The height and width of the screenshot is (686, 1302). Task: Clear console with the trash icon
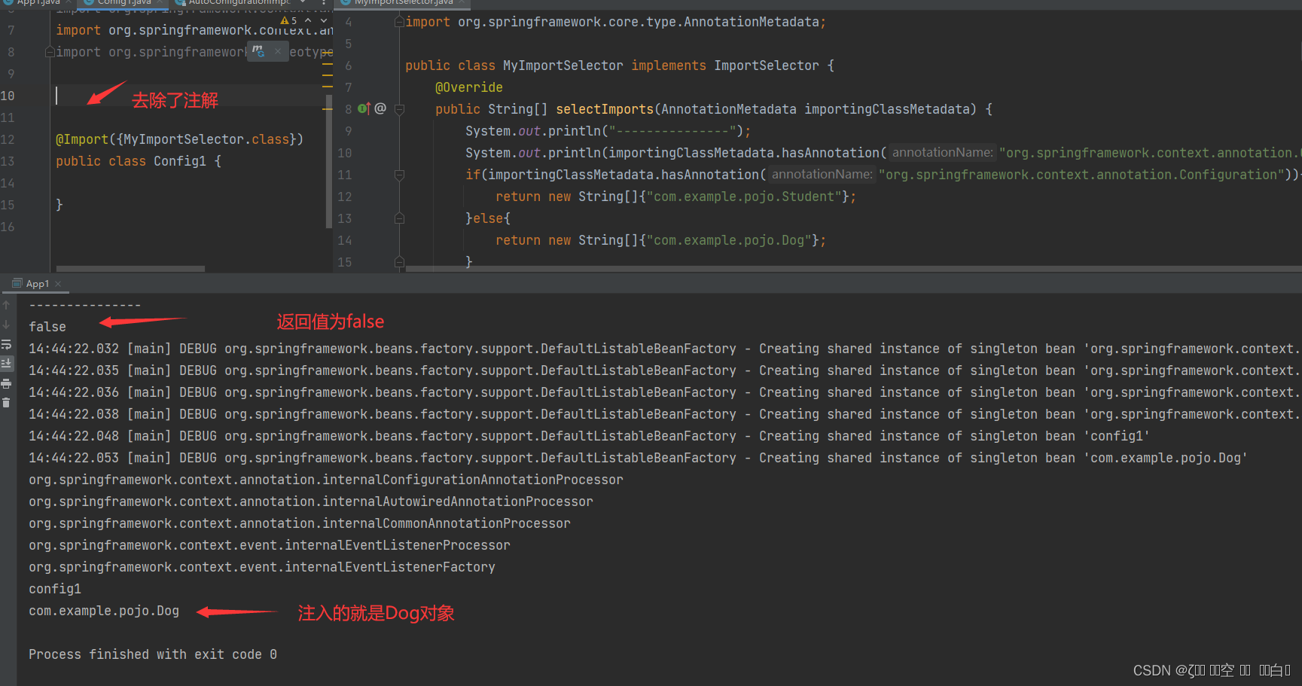point(6,403)
